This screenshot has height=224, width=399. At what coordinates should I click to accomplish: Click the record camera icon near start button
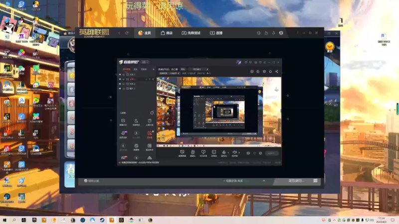tap(248, 153)
